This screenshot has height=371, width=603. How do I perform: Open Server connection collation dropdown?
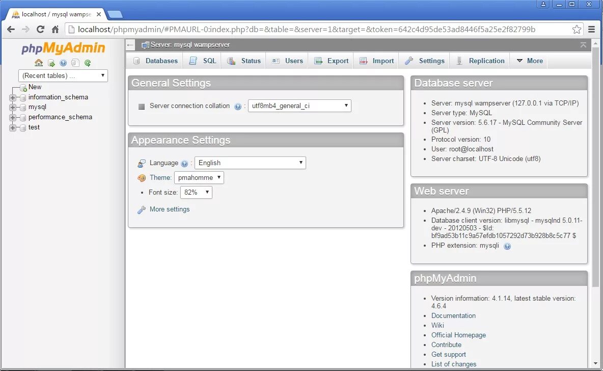tap(299, 106)
